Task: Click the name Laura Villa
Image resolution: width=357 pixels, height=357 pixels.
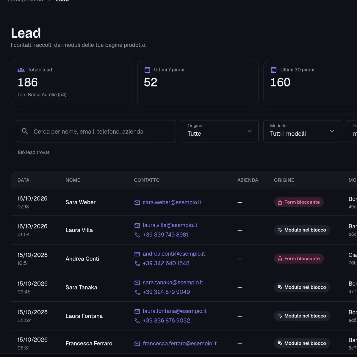Action: tap(79, 230)
